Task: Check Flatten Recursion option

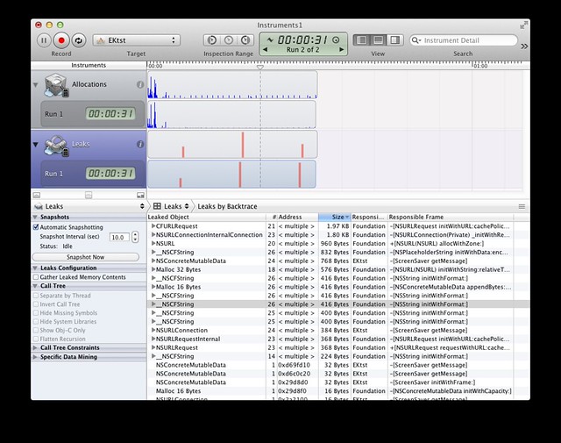Action: click(36, 339)
